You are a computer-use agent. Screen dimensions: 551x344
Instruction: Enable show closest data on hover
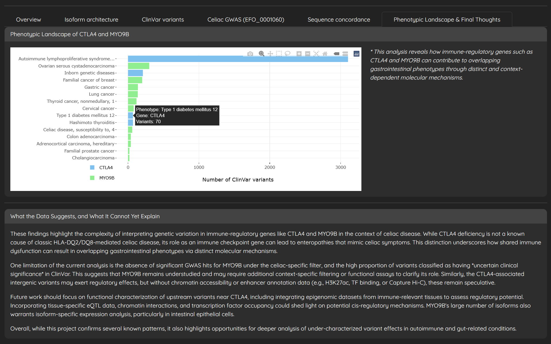pyautogui.click(x=336, y=54)
